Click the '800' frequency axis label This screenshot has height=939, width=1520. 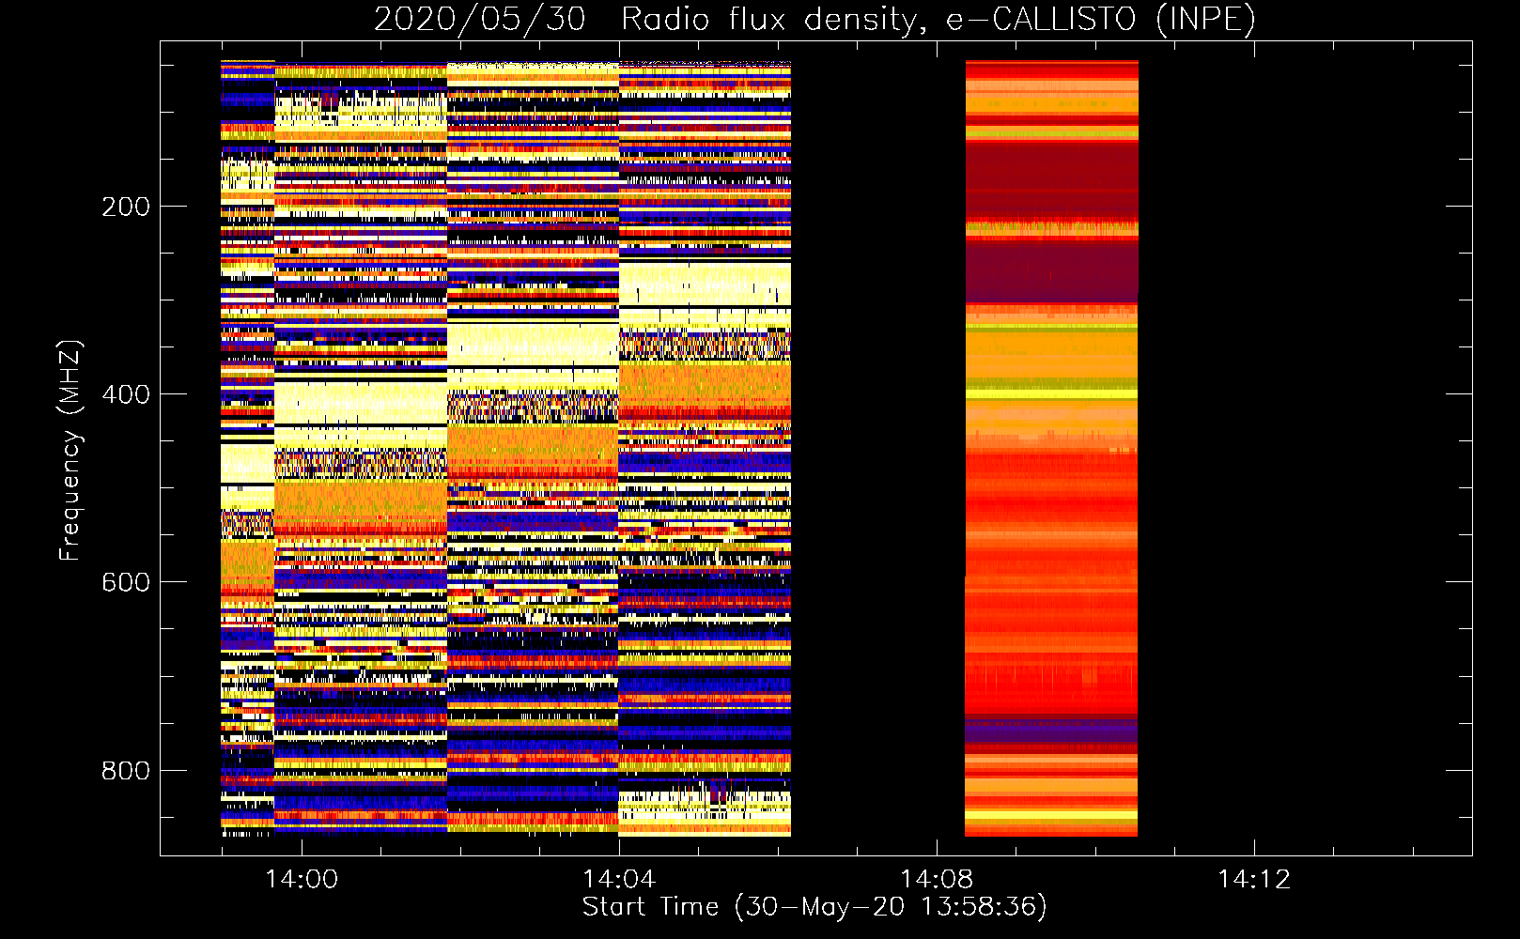click(x=126, y=771)
